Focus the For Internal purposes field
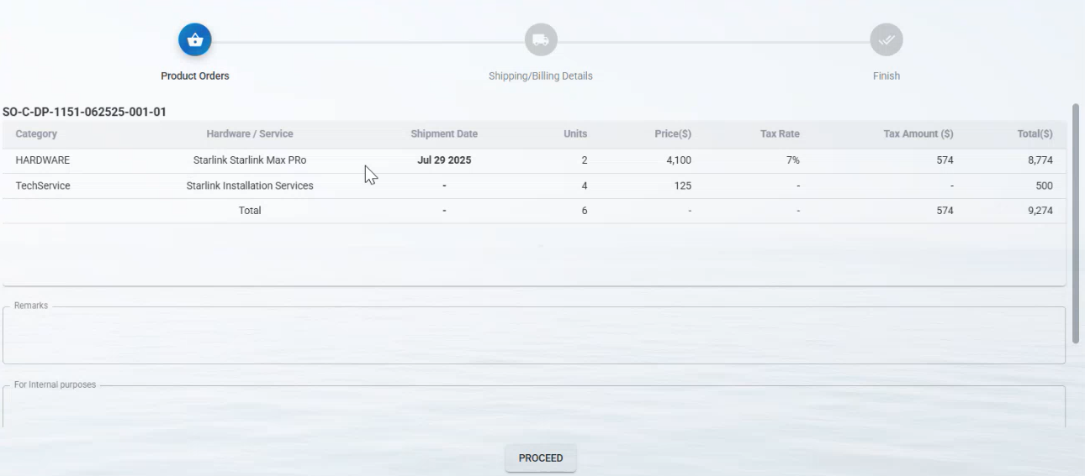Viewport: 1085px width, 476px height. click(533, 407)
